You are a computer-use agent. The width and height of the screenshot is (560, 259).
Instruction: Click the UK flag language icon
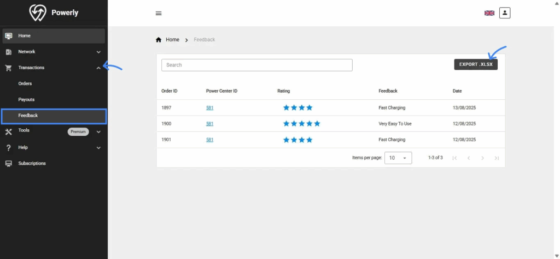(489, 13)
